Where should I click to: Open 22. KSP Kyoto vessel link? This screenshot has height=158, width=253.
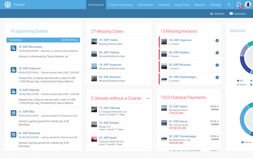108,138
